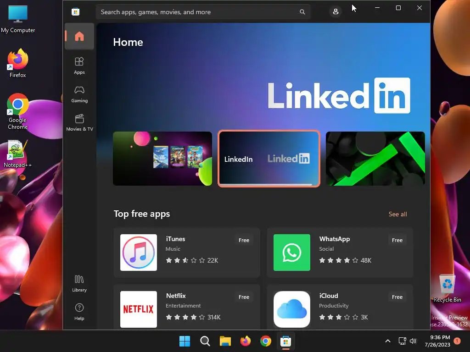Open the Windows Start button
The height and width of the screenshot is (352, 470).
pos(185,341)
